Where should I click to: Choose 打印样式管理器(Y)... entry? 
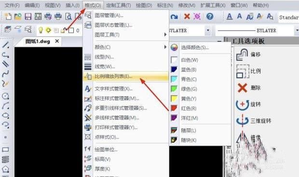tap(126, 127)
